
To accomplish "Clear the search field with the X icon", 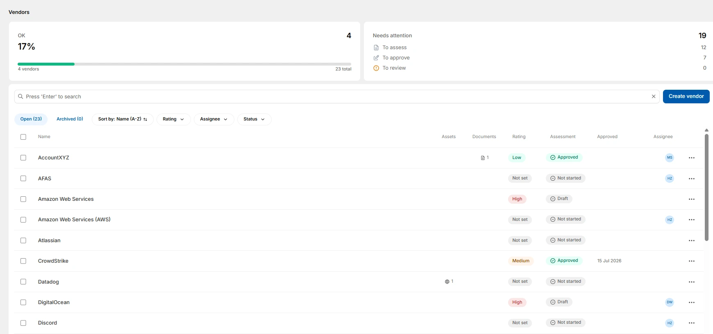I will coord(654,97).
